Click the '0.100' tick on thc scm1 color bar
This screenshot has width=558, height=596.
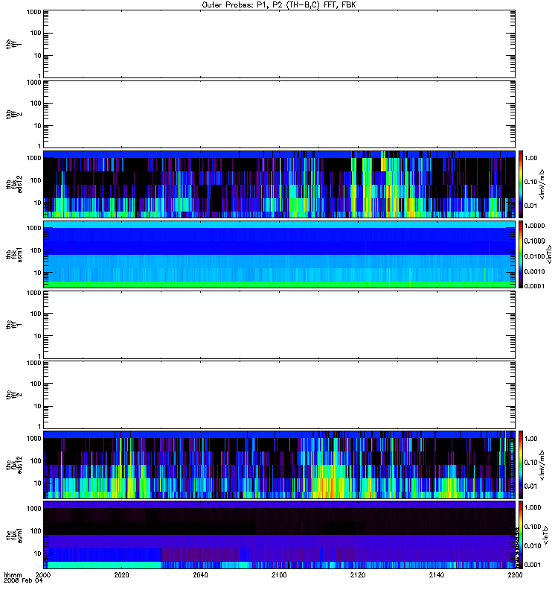[533, 527]
